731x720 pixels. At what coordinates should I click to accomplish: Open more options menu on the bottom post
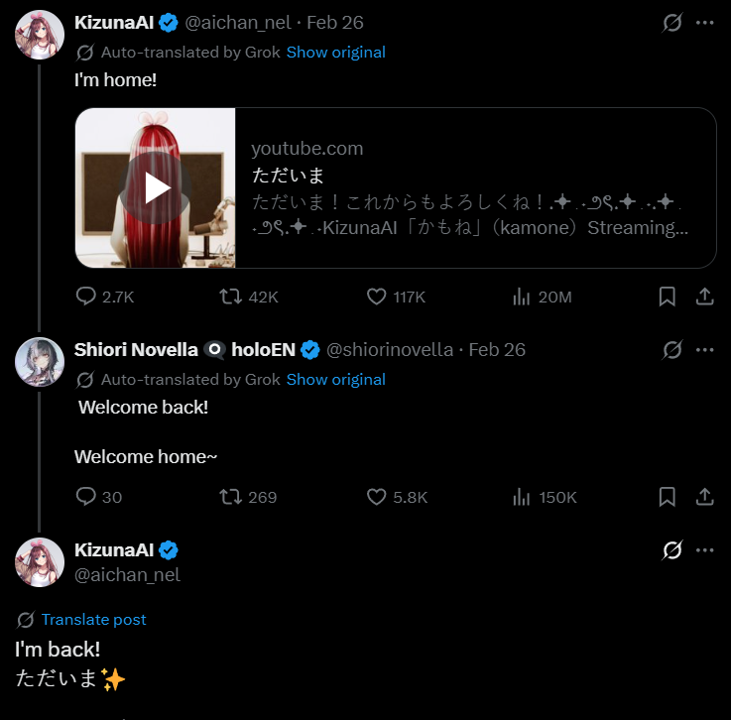click(705, 550)
